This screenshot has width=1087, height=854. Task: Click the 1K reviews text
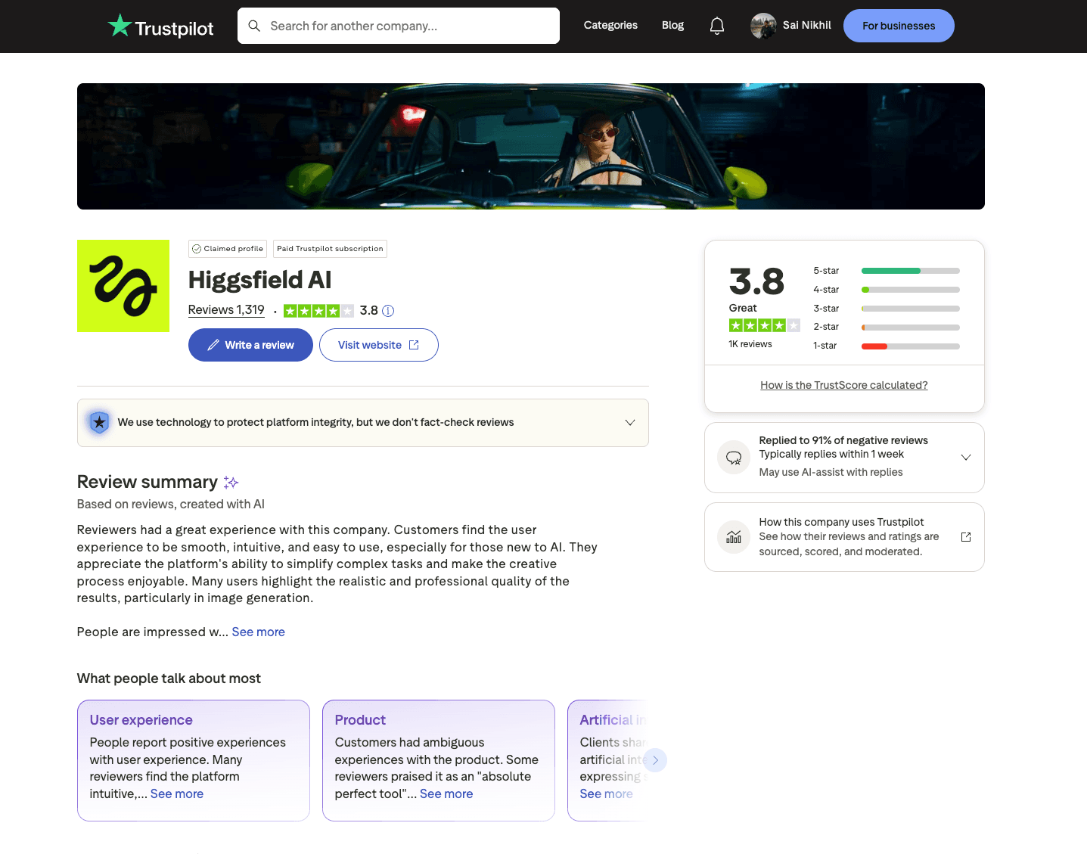(750, 344)
